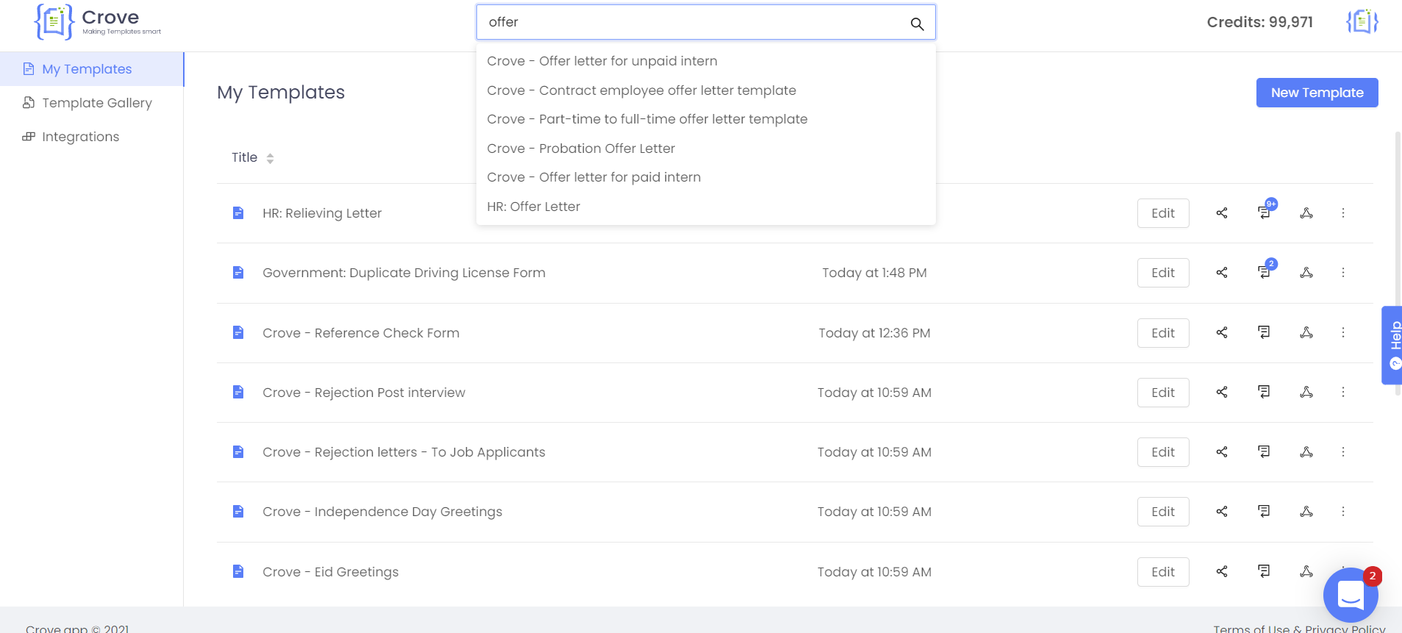The height and width of the screenshot is (633, 1402).
Task: Choose "Probation Offer Letter" from suggestions
Action: (581, 149)
